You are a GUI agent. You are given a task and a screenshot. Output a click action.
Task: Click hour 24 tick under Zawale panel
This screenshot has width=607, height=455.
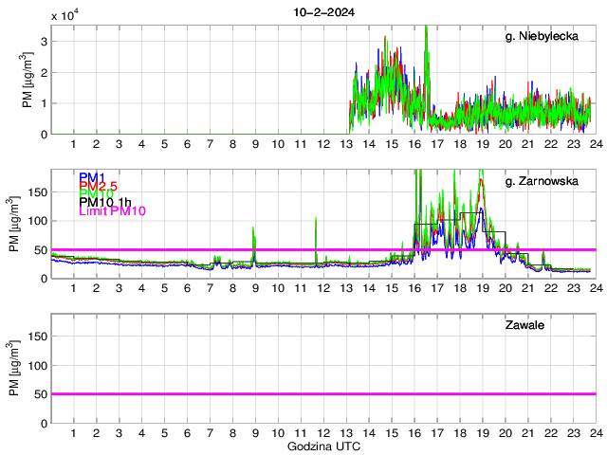click(595, 433)
